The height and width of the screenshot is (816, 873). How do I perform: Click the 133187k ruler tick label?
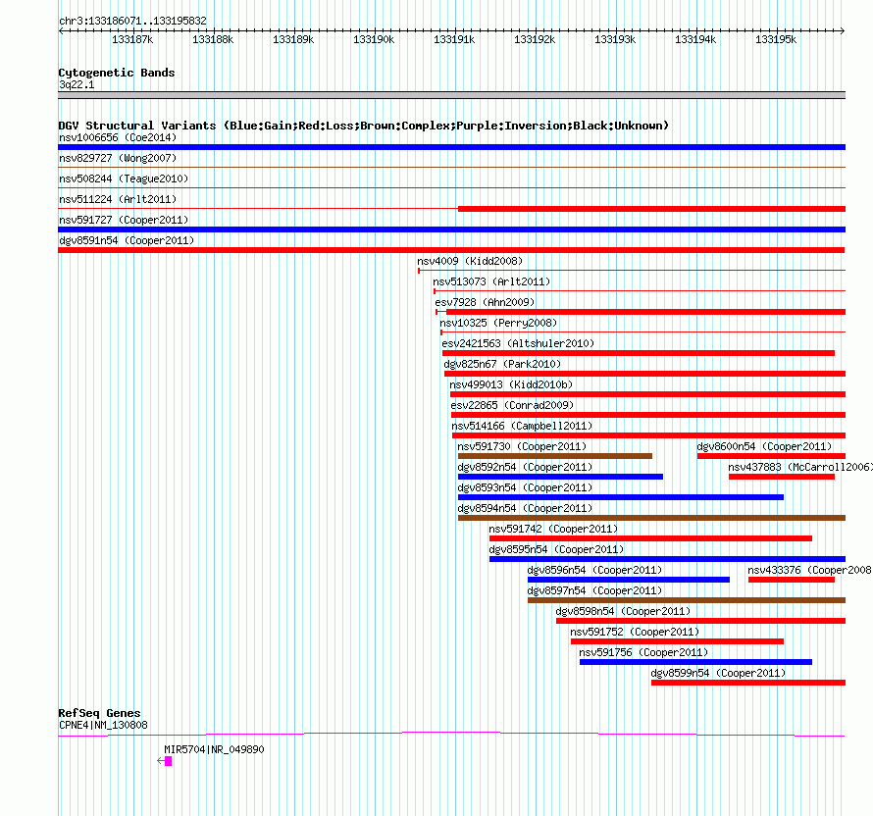[x=132, y=39]
